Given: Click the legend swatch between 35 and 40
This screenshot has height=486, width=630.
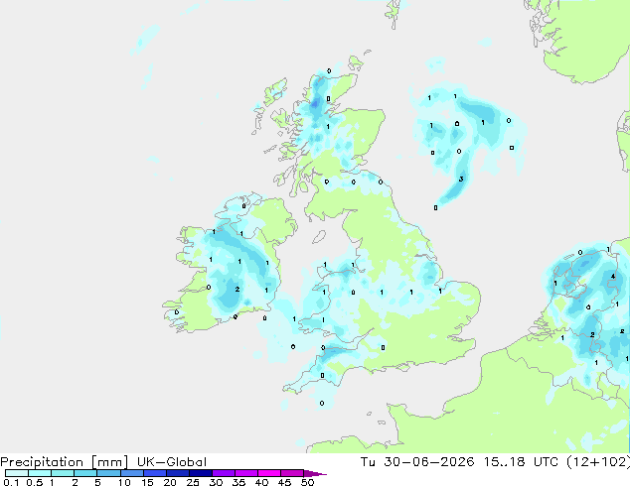Looking at the screenshot, I should [x=245, y=473].
